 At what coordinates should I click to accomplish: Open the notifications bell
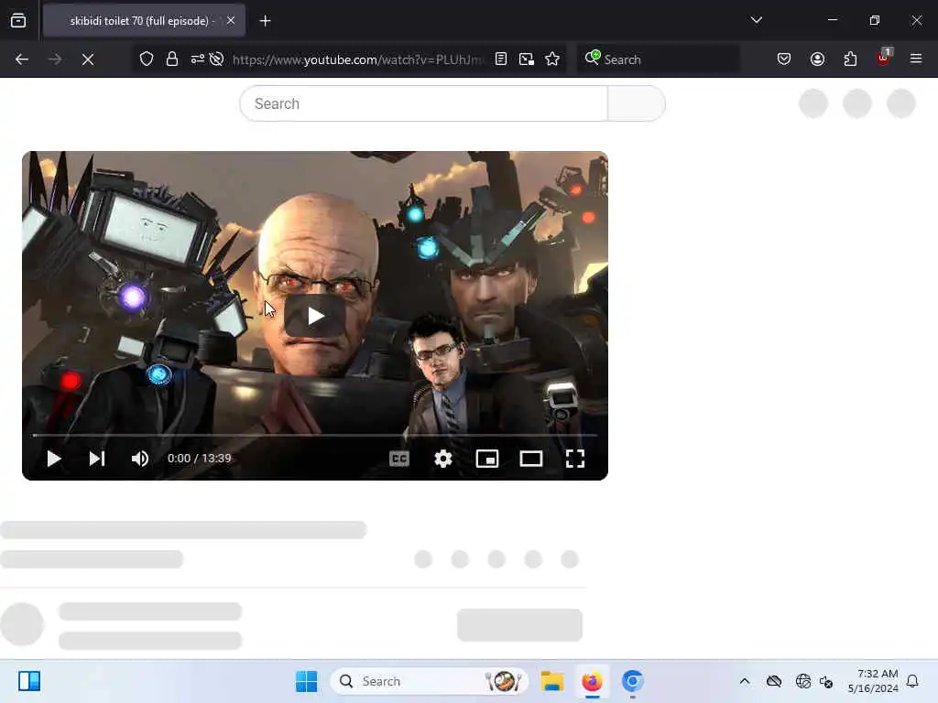[913, 681]
